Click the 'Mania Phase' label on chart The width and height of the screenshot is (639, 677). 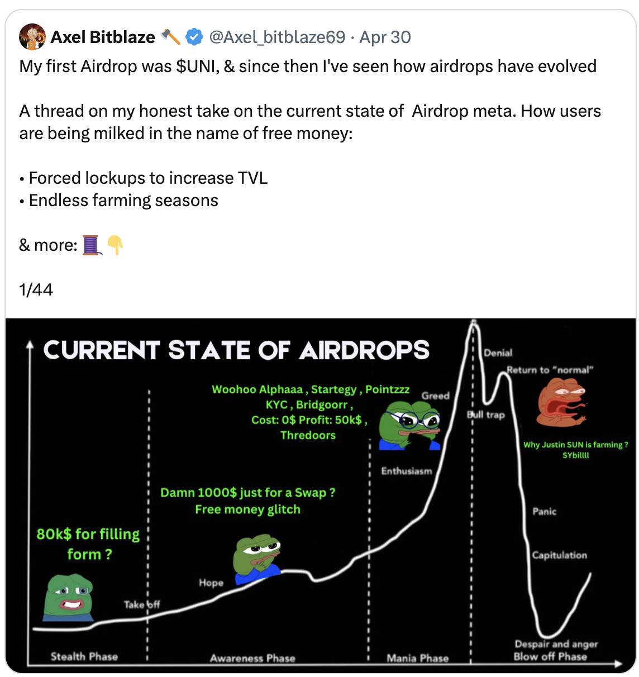pyautogui.click(x=417, y=658)
